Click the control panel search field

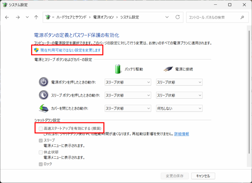213,17
